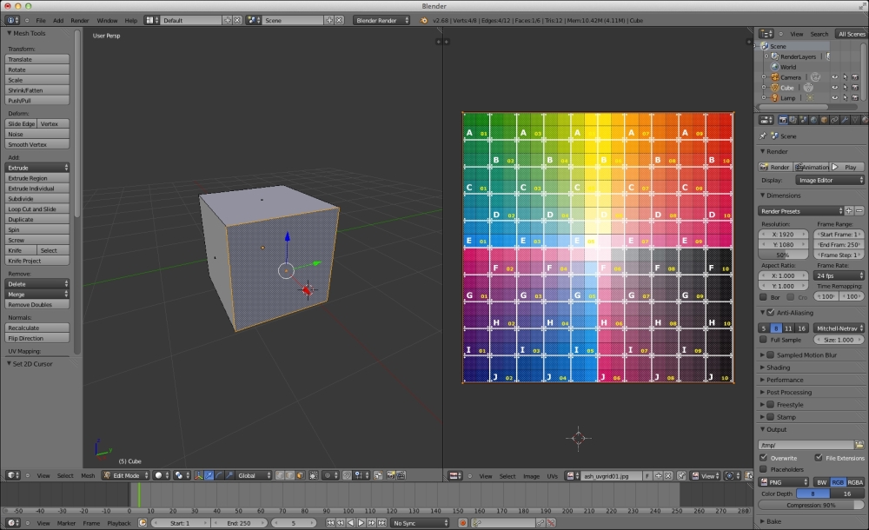The image size is (869, 530).
Task: Play the animation in reverse in timeline
Action: tap(351, 523)
